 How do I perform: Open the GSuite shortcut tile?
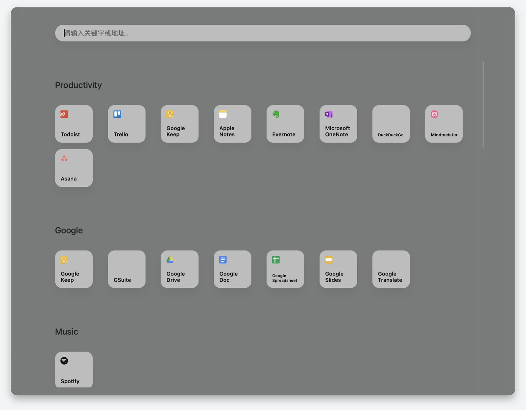127,269
